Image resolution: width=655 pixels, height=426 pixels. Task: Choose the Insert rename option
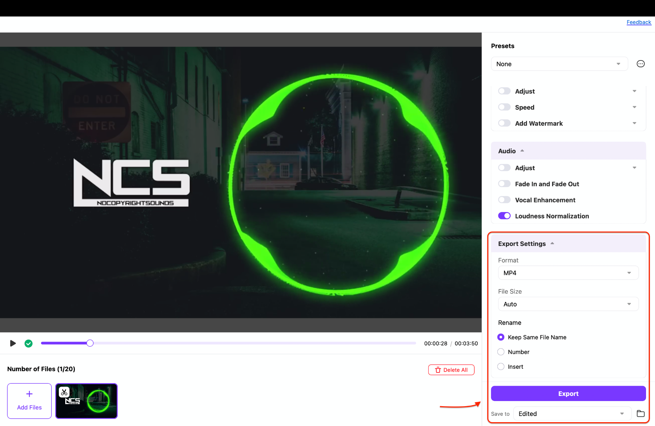coord(501,367)
